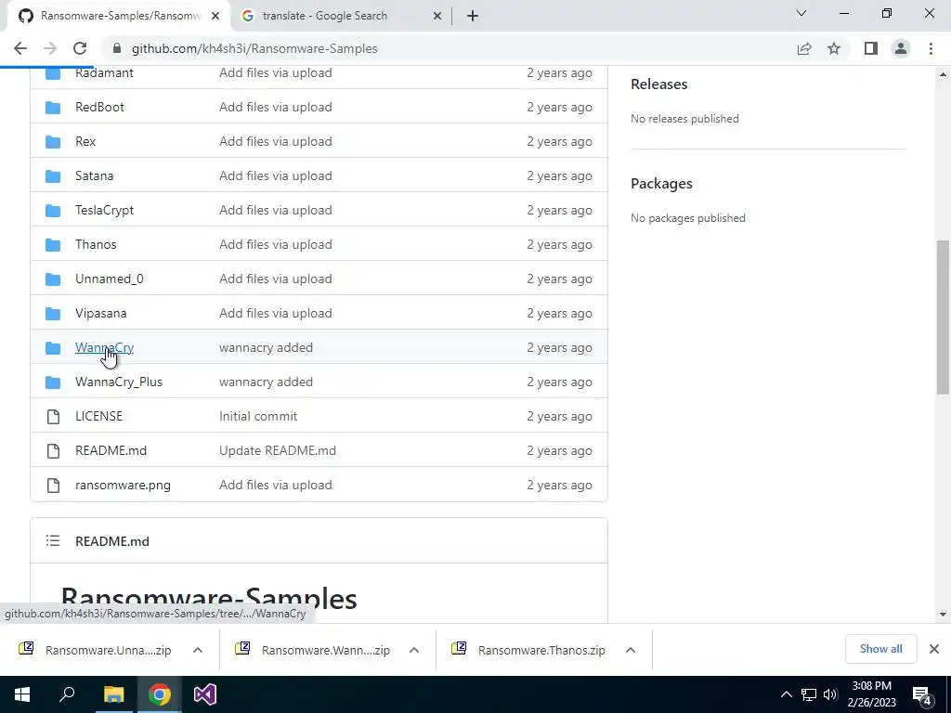Click the browser back arrow

coord(20,48)
